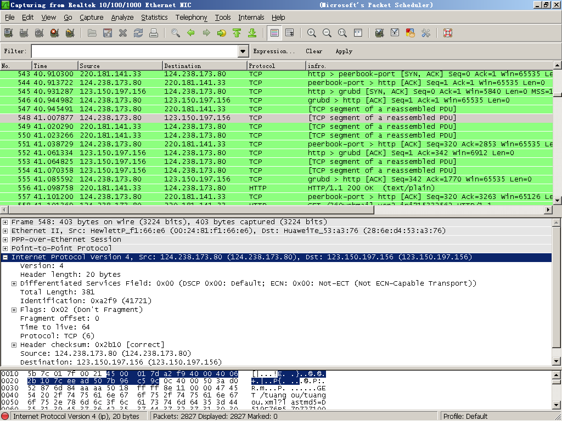
Task: Select packet 552 http > grubd row
Action: (x=277, y=153)
